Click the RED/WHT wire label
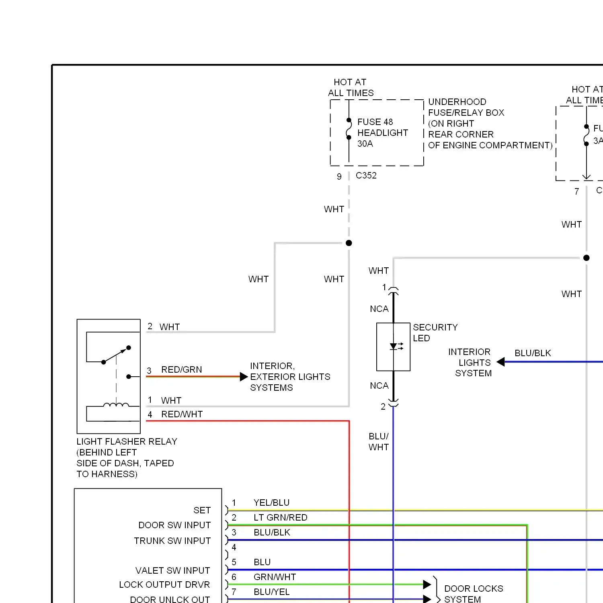This screenshot has width=603, height=603. [x=182, y=414]
